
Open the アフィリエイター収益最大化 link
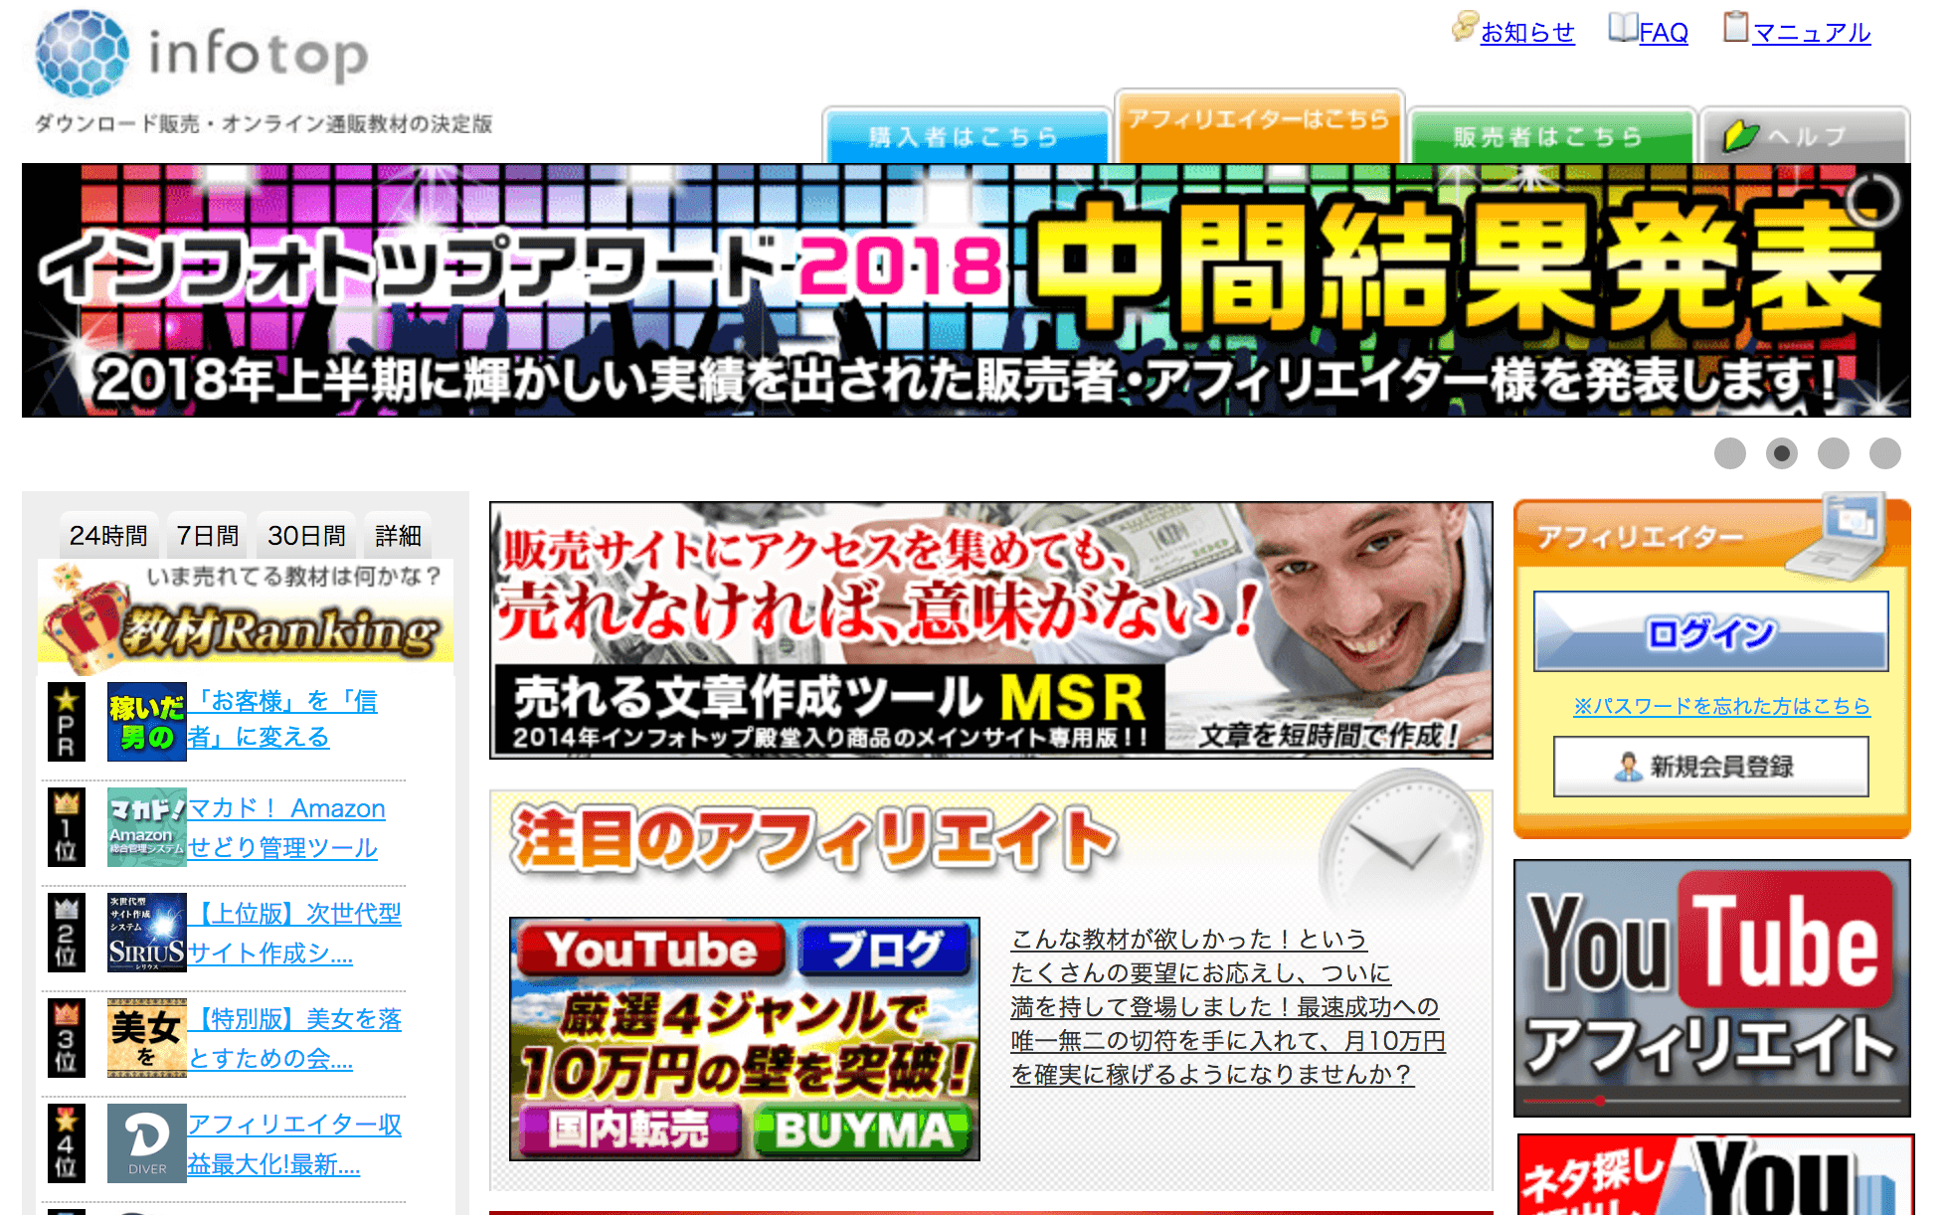[294, 1143]
